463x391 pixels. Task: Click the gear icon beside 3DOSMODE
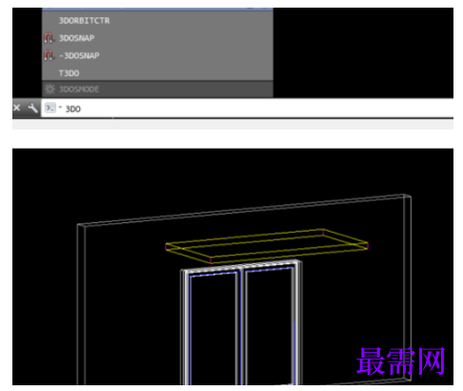50,89
